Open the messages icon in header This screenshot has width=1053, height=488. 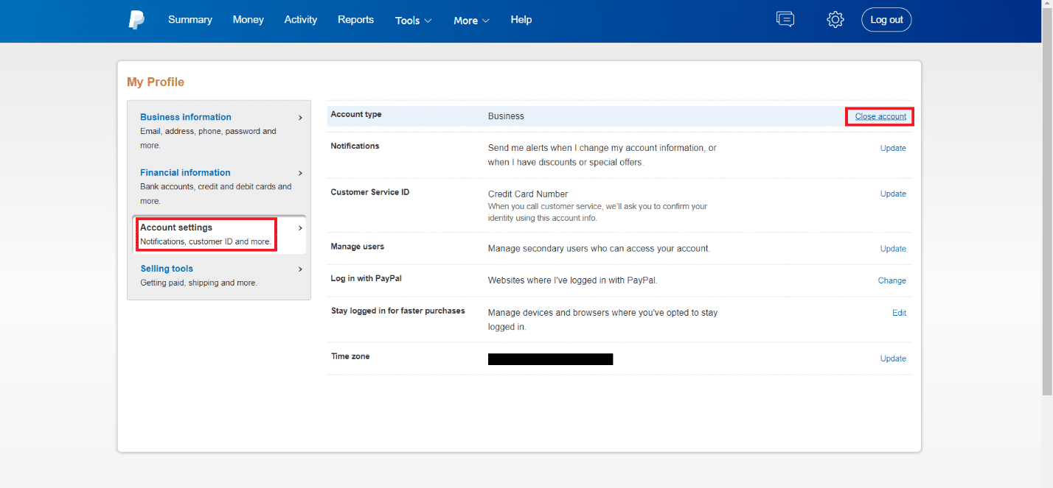tap(785, 20)
